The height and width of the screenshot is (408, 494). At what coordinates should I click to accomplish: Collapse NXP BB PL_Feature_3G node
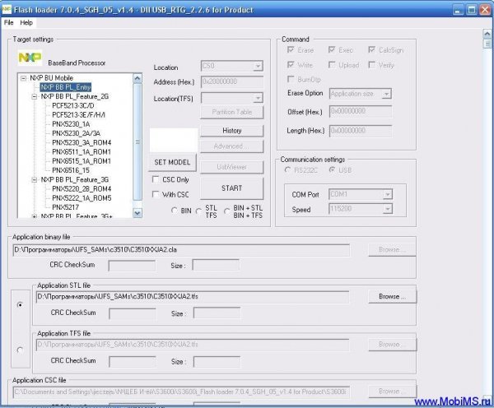point(35,180)
